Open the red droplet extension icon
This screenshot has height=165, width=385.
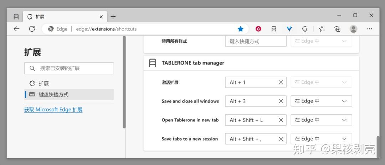[x=258, y=29]
